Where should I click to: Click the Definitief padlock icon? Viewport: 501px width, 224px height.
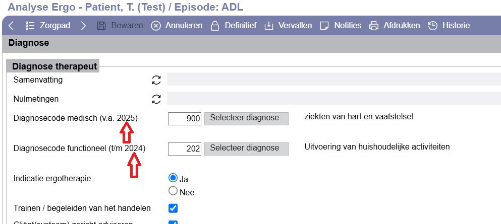(x=215, y=26)
